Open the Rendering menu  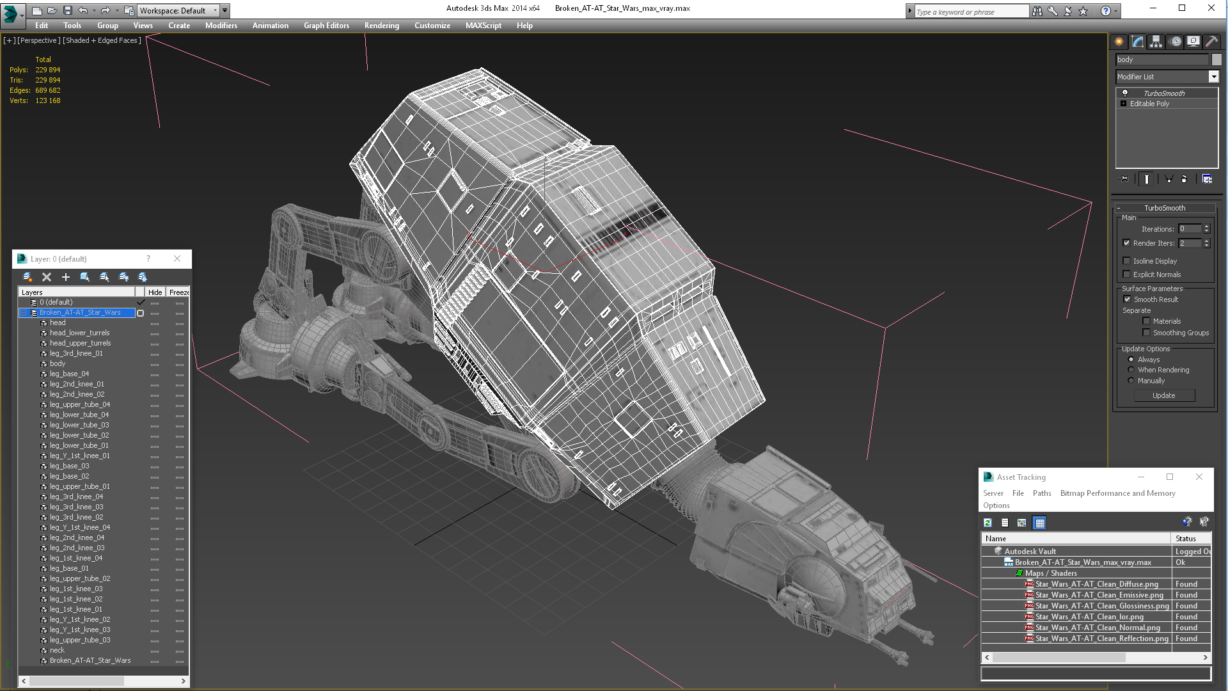[382, 26]
